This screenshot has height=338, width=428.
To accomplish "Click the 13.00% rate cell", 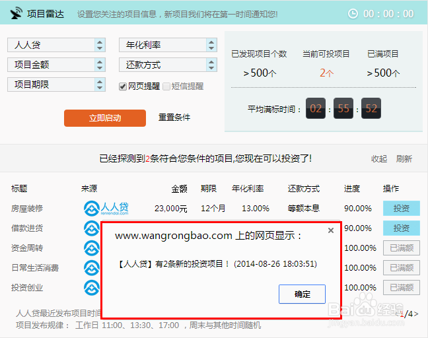I will tap(256, 209).
